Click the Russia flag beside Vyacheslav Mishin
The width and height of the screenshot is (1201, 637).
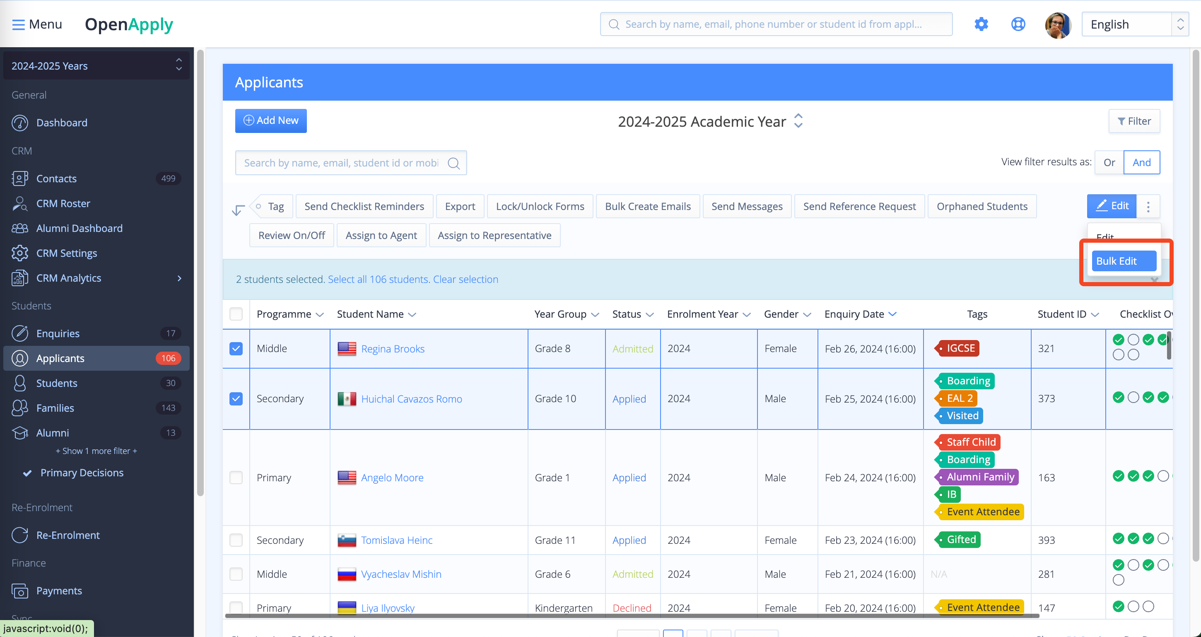347,574
